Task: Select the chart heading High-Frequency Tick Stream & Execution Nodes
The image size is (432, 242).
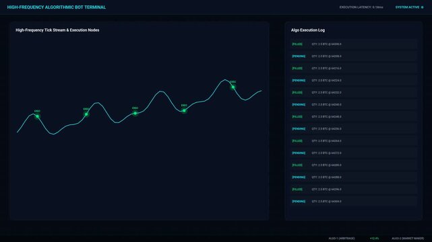Action: [57, 30]
